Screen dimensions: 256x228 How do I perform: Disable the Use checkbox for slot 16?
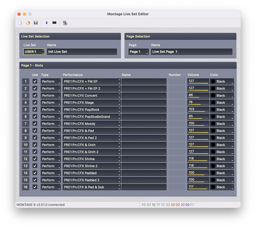35,187
